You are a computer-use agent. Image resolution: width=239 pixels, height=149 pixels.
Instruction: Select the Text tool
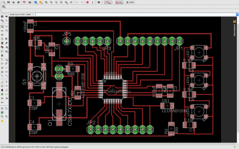point(7,82)
